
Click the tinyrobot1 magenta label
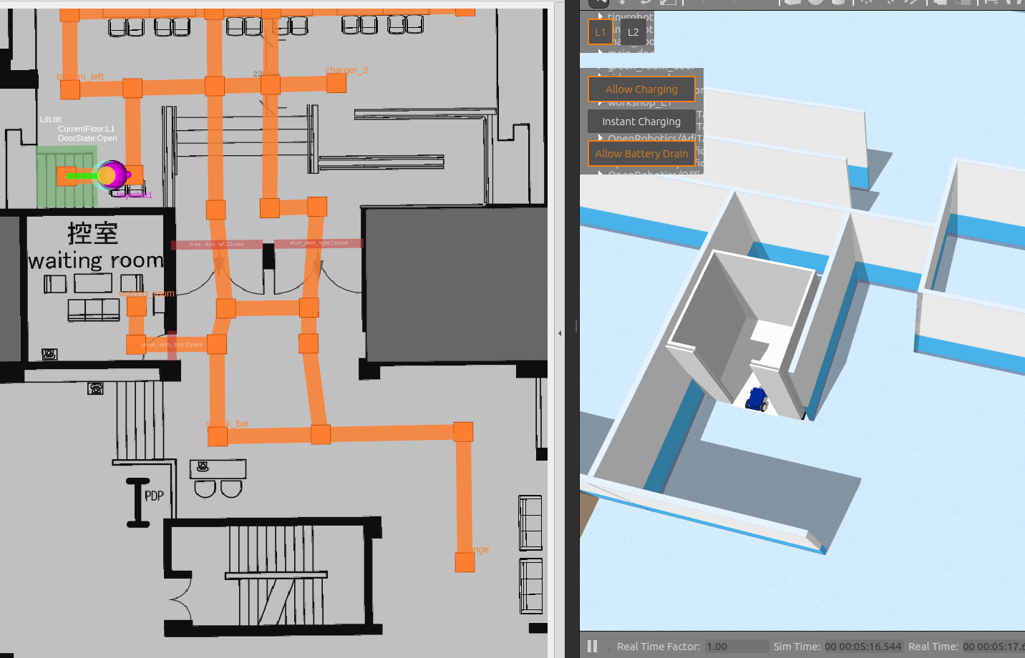point(135,195)
